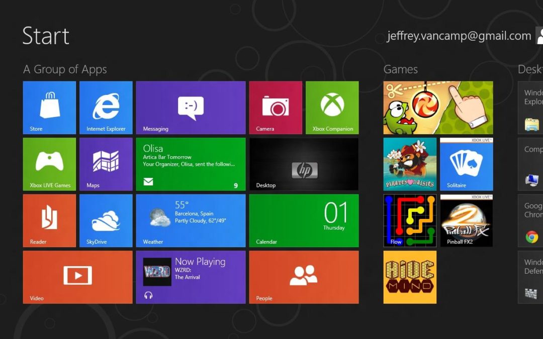Open the Reader tile
The width and height of the screenshot is (543, 339).
49,220
